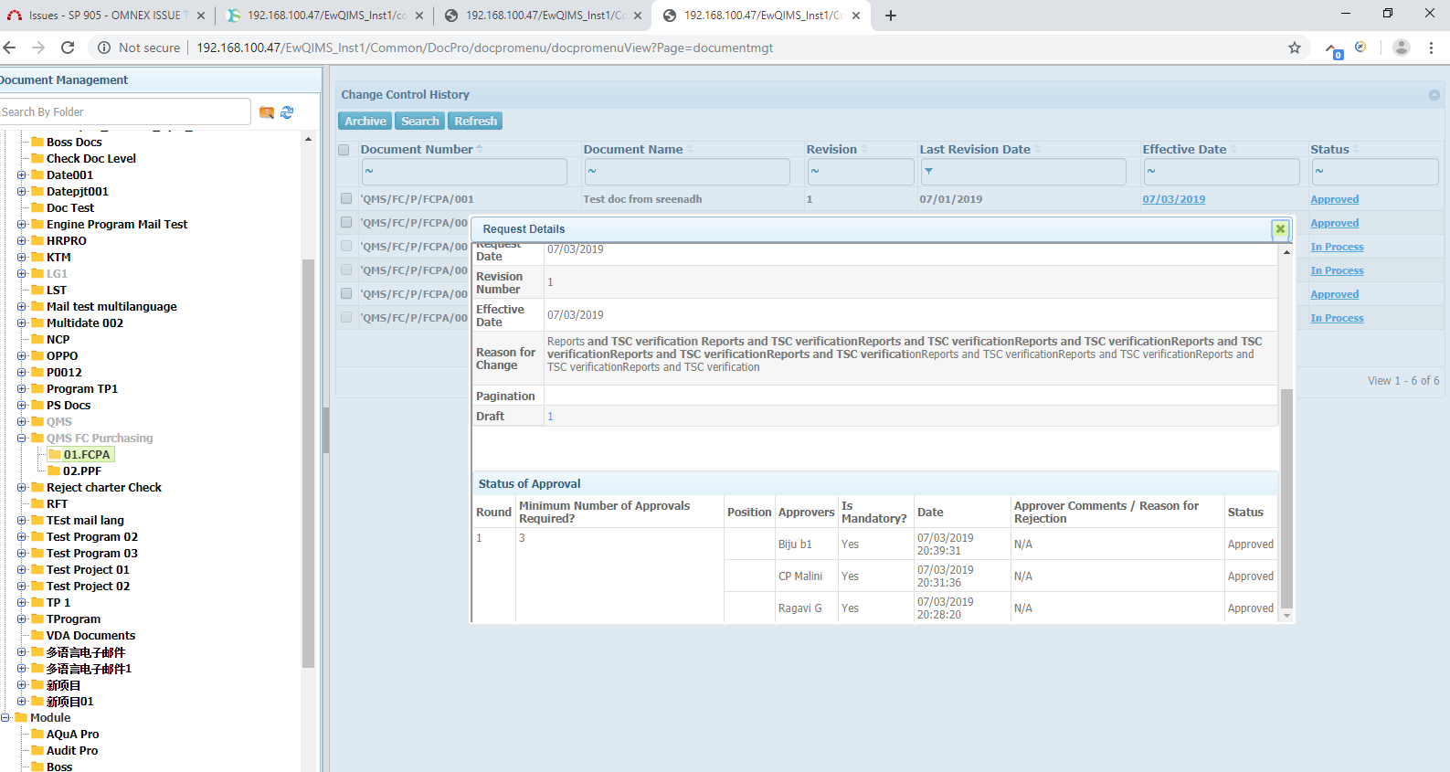This screenshot has height=772, width=1450.
Task: Open Chrome three-dot menu
Action: 1432,48
